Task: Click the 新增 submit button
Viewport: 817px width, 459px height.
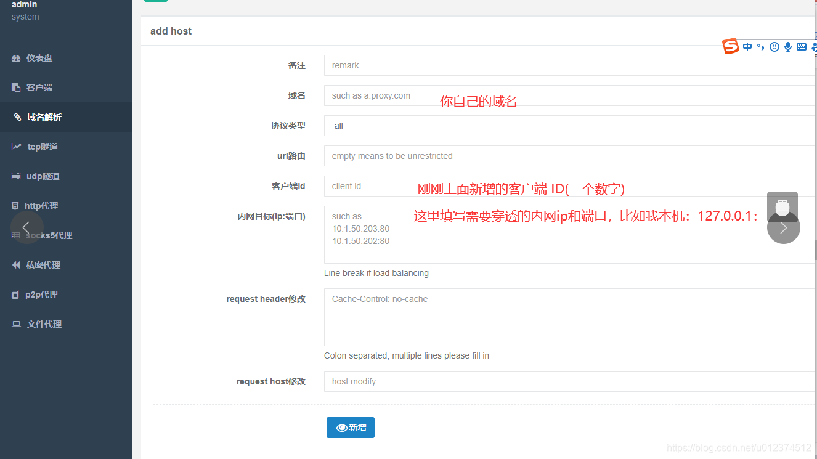Action: pyautogui.click(x=351, y=428)
